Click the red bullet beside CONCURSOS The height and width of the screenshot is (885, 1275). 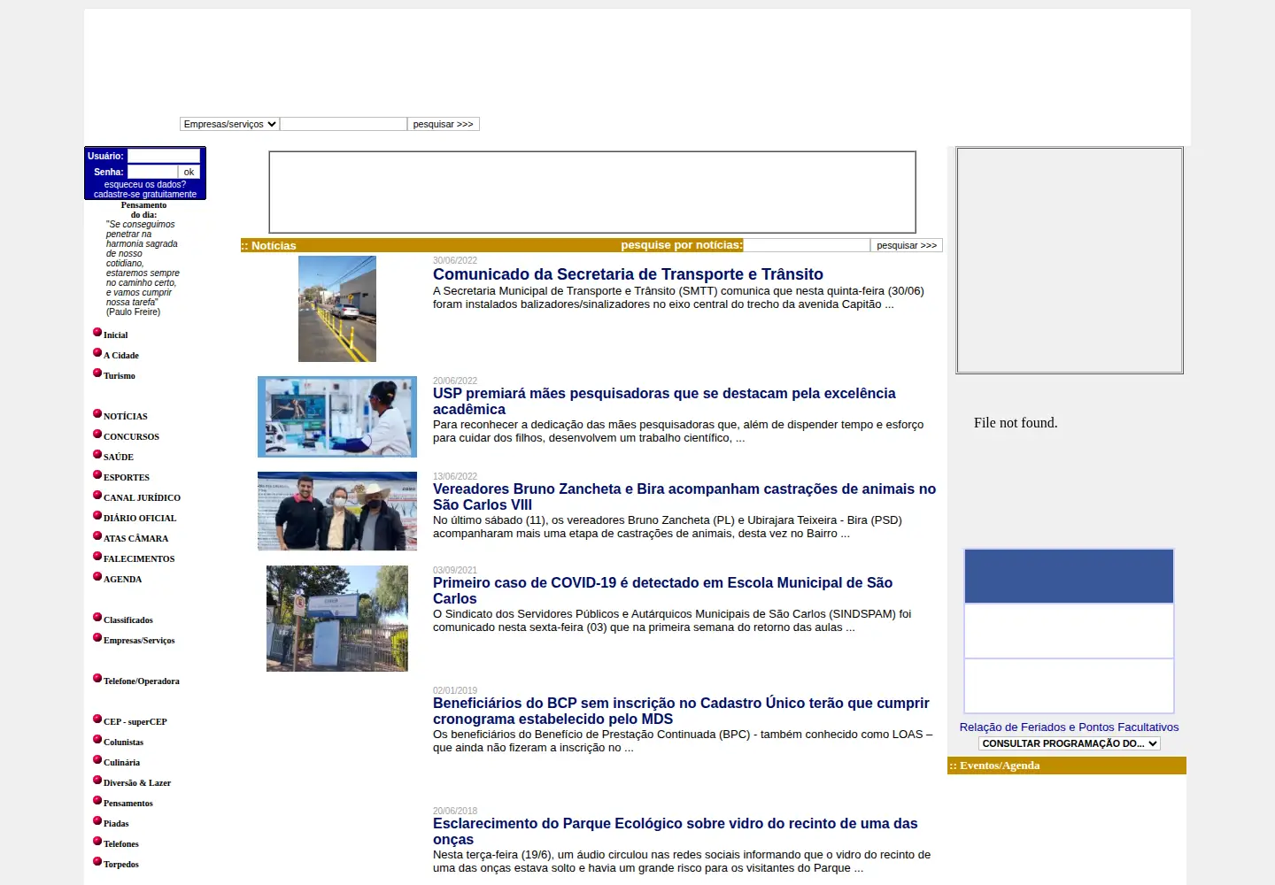pyautogui.click(x=97, y=434)
